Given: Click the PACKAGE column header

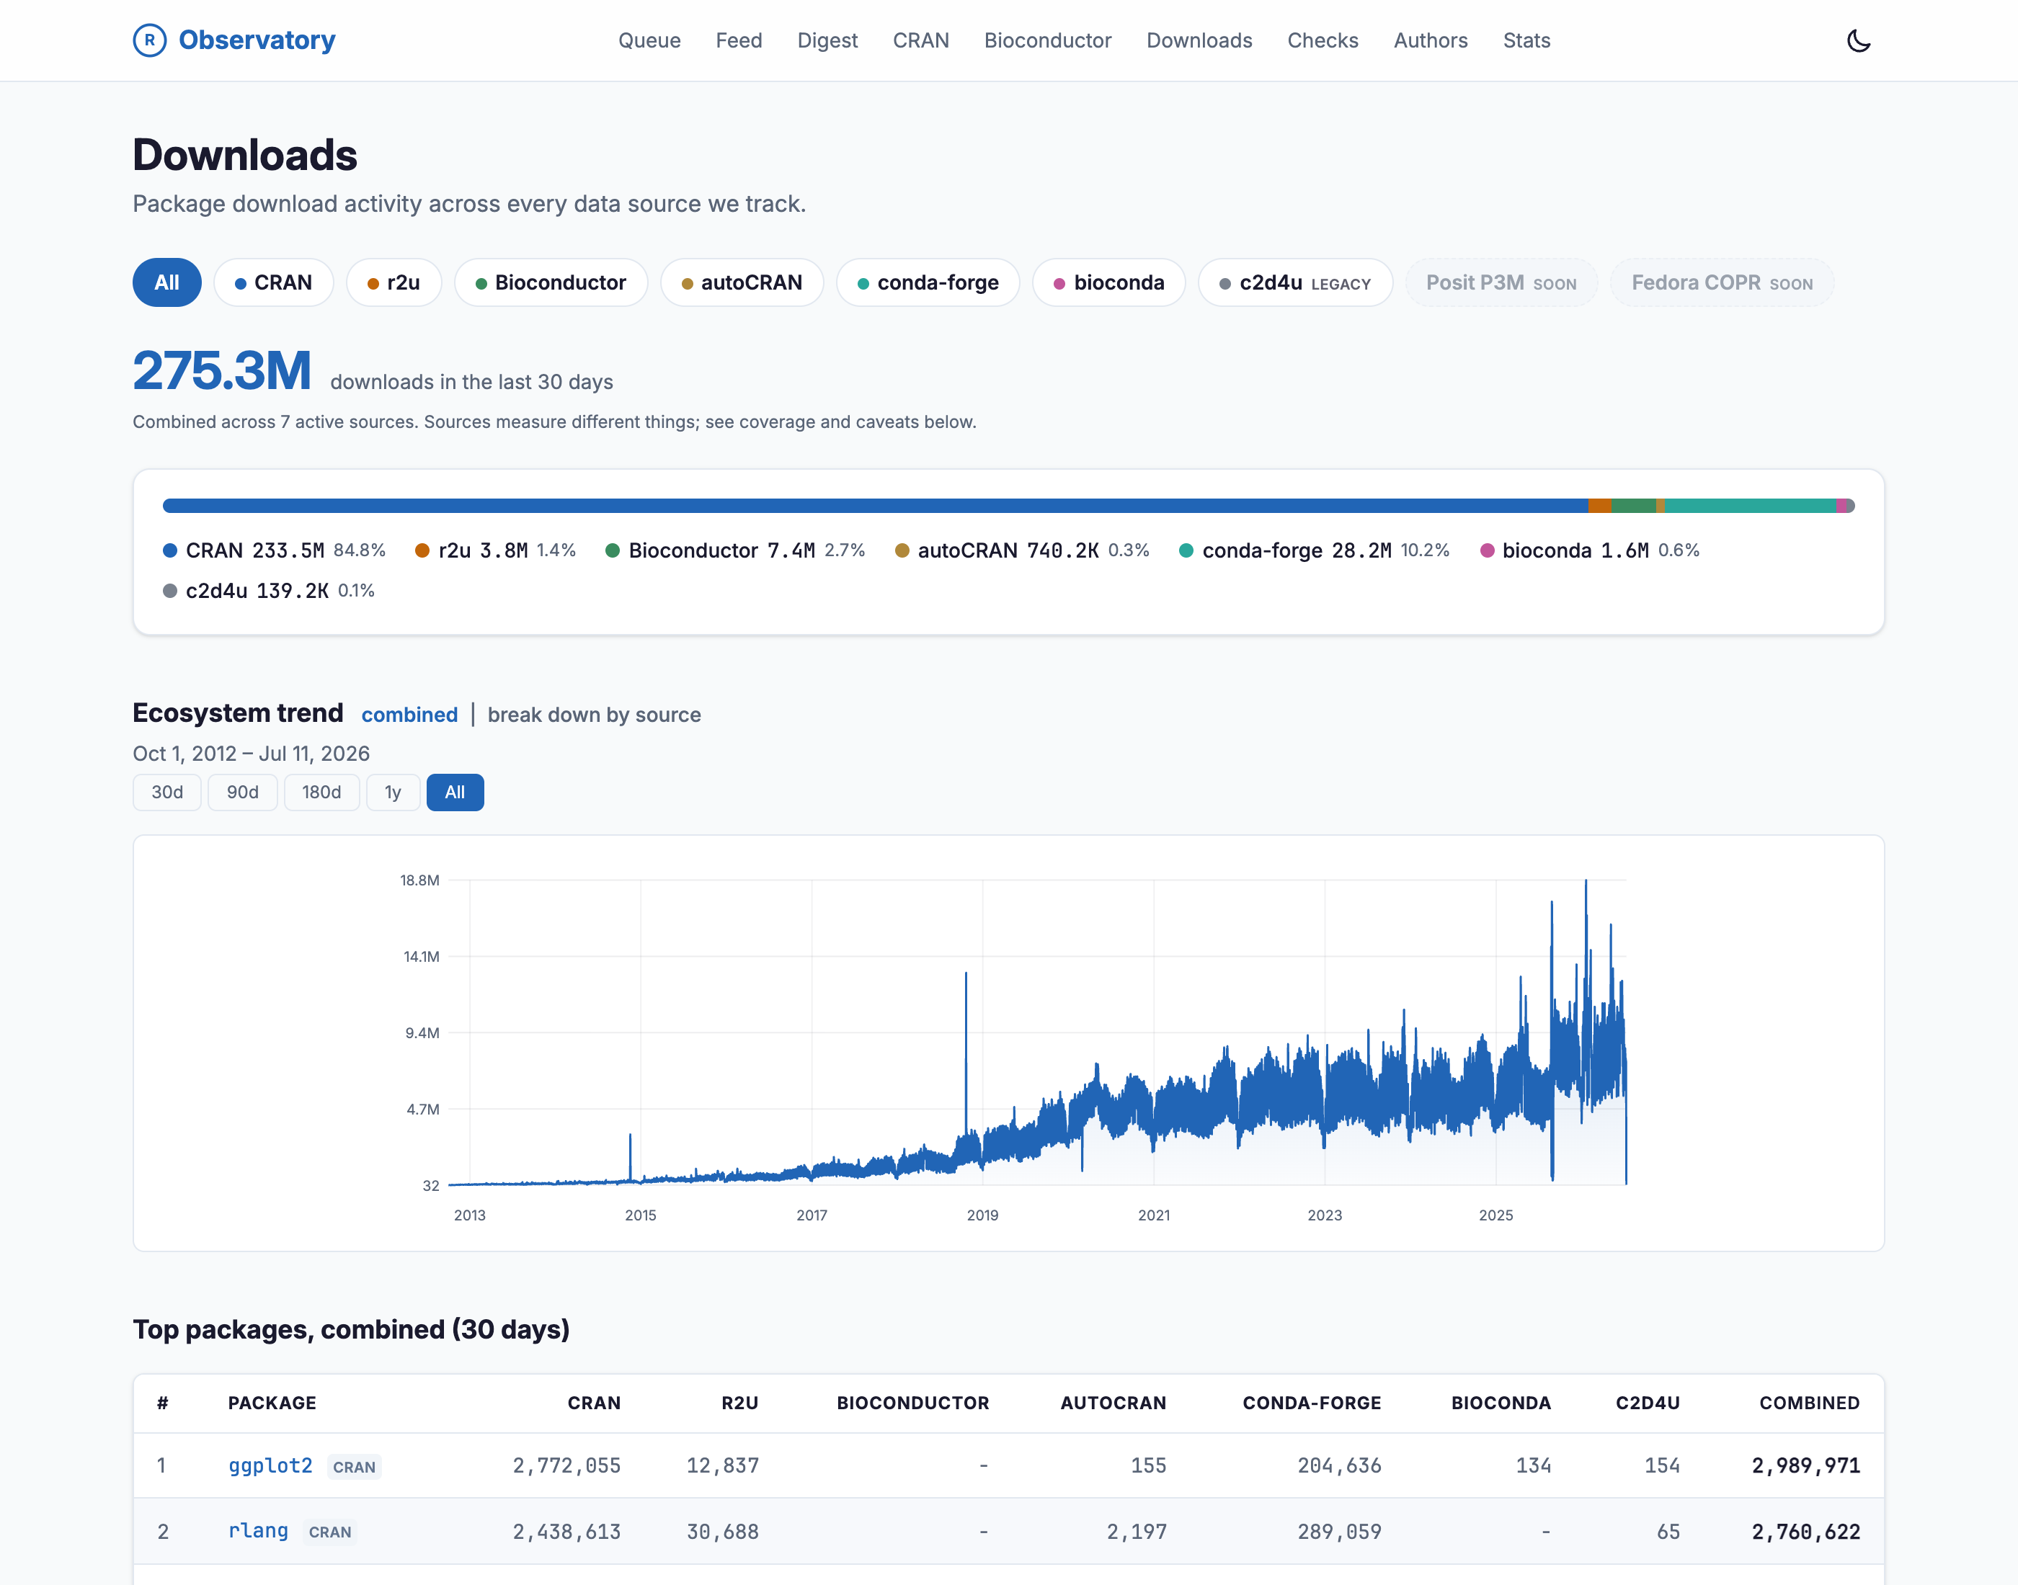Looking at the screenshot, I should tap(272, 1403).
